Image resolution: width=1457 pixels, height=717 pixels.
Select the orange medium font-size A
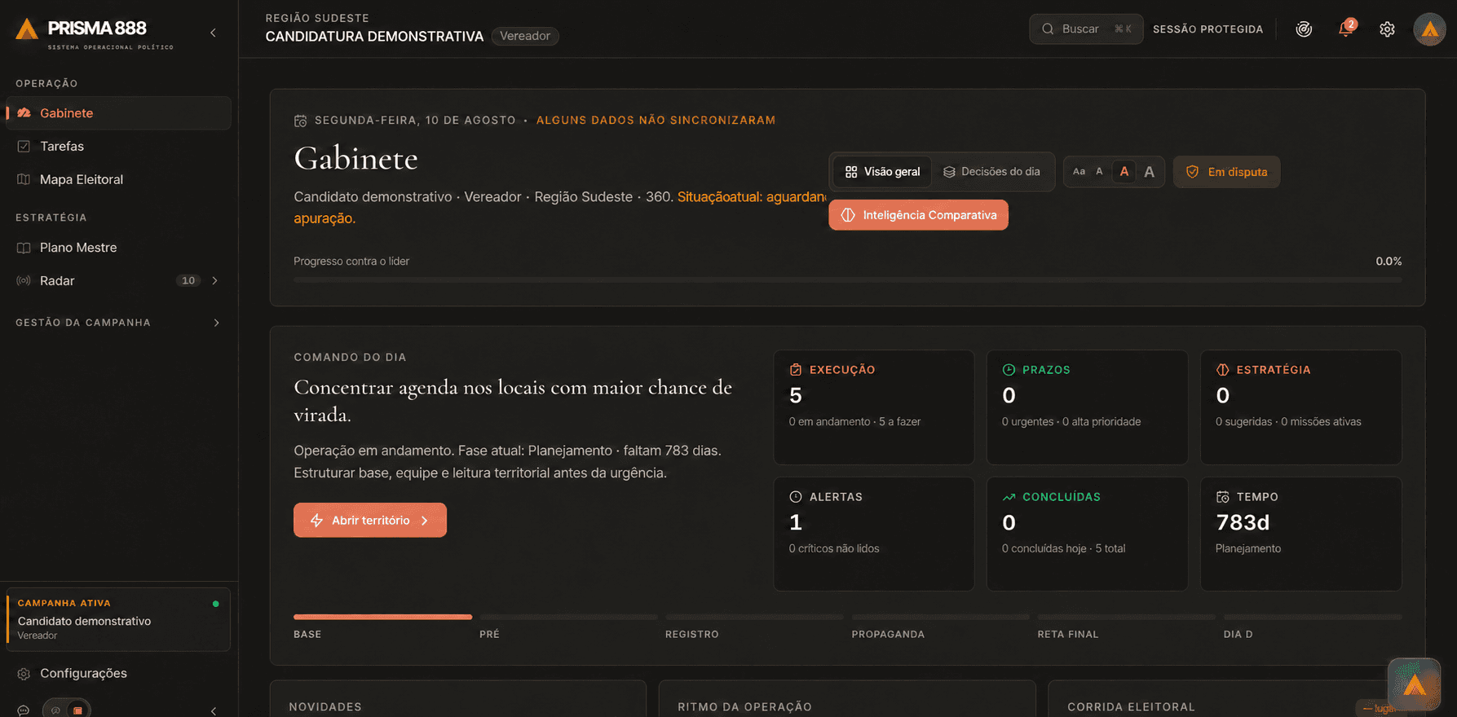coord(1124,172)
